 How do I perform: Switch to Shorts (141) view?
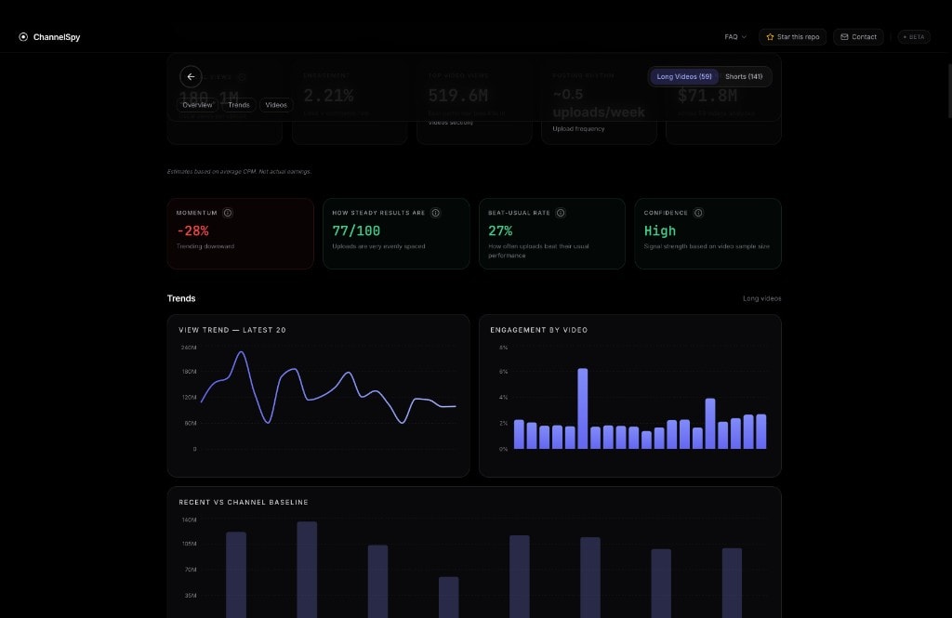coord(744,76)
